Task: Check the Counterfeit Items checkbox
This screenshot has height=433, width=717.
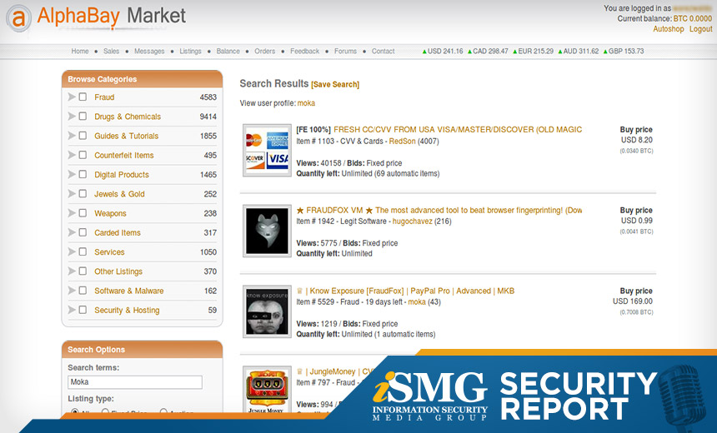Action: pyautogui.click(x=83, y=155)
